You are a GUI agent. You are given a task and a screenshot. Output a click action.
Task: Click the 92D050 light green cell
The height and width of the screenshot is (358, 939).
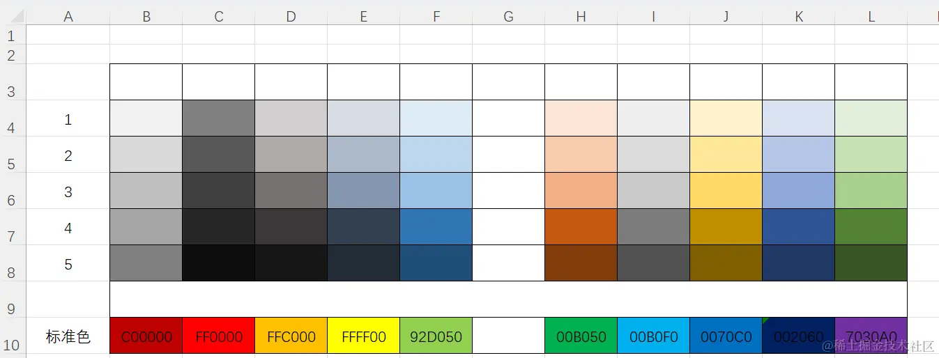pos(436,336)
